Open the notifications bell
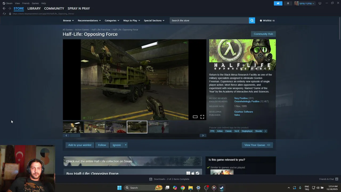341x192 pixels. [x=288, y=3]
